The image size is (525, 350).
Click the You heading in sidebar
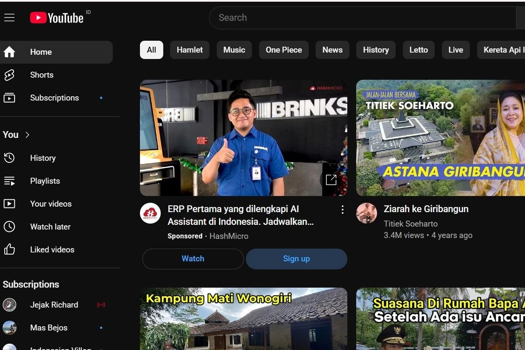[x=10, y=135]
